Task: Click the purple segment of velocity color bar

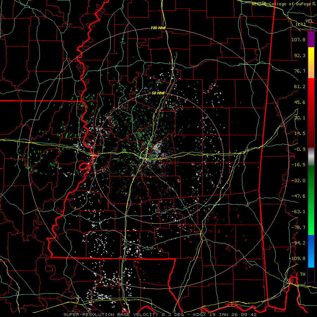Action: (x=311, y=39)
